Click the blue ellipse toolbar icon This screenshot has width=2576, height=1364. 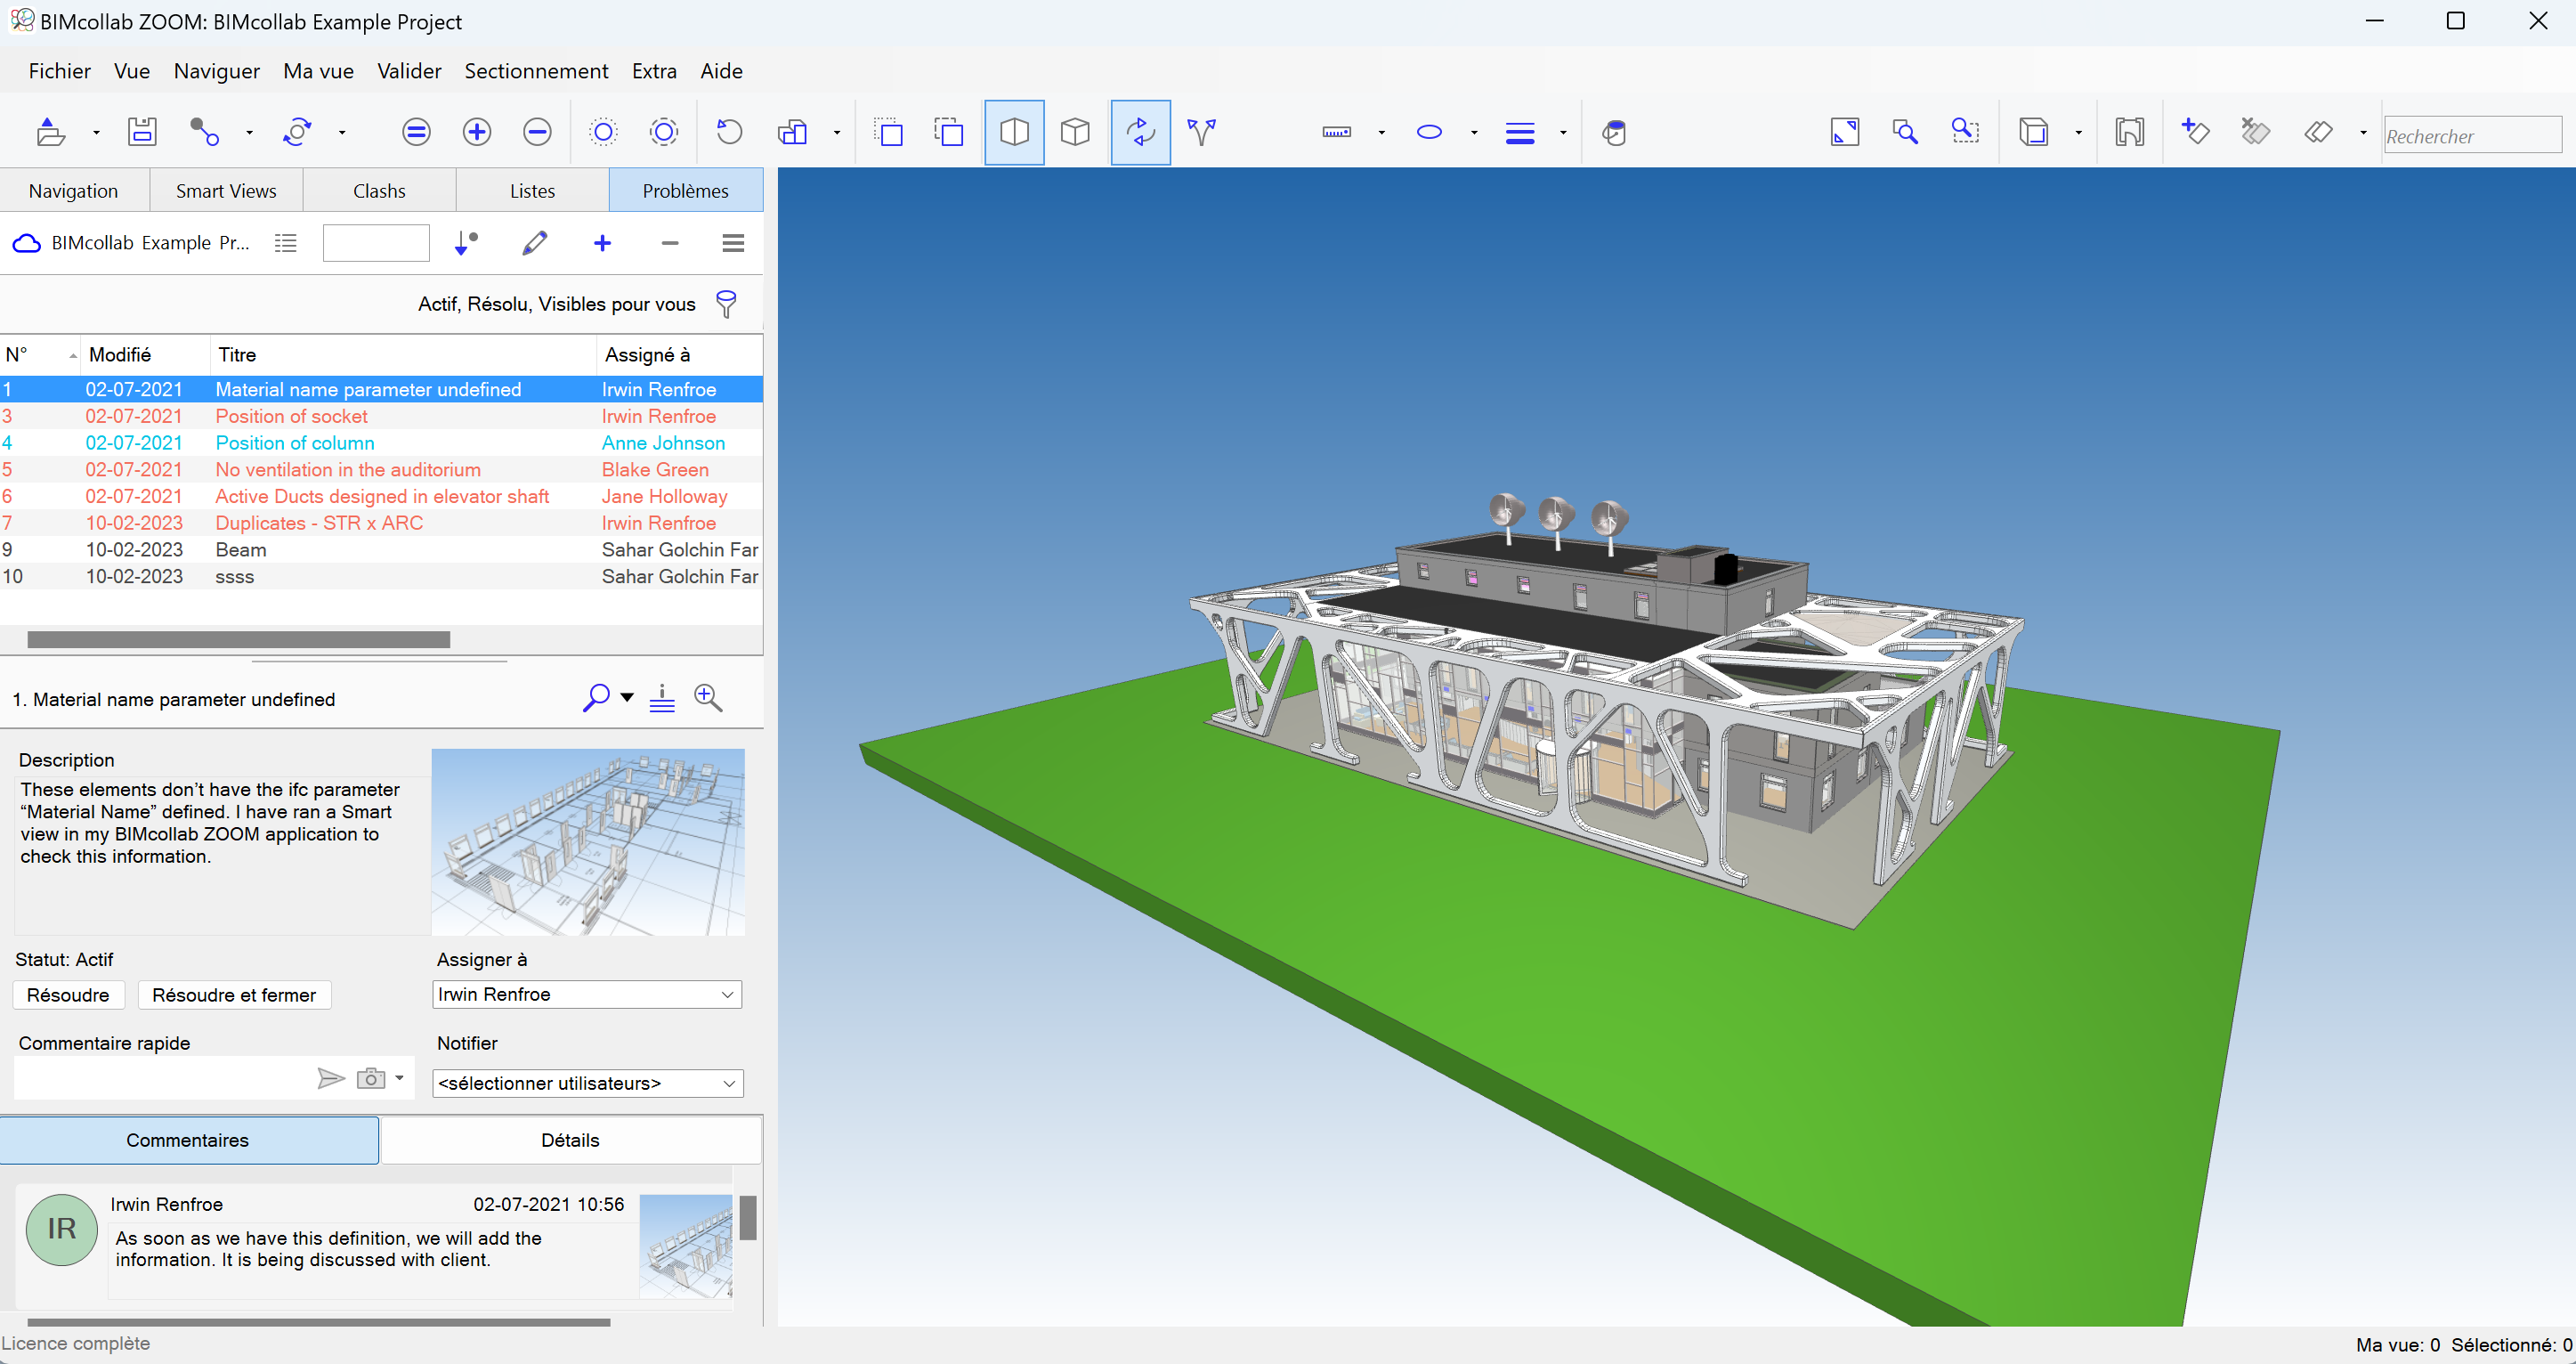coord(1430,132)
